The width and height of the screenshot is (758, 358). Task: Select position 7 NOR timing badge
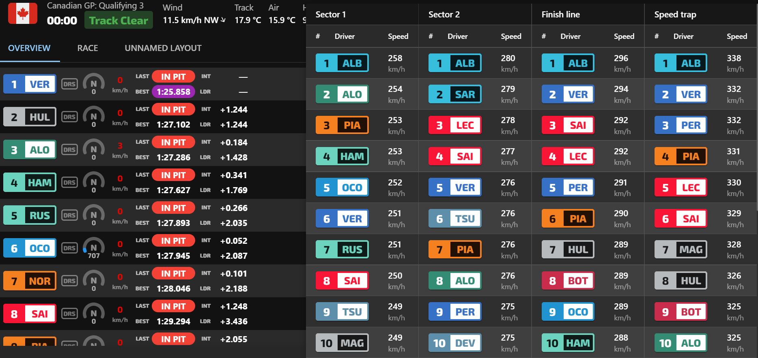pos(30,281)
